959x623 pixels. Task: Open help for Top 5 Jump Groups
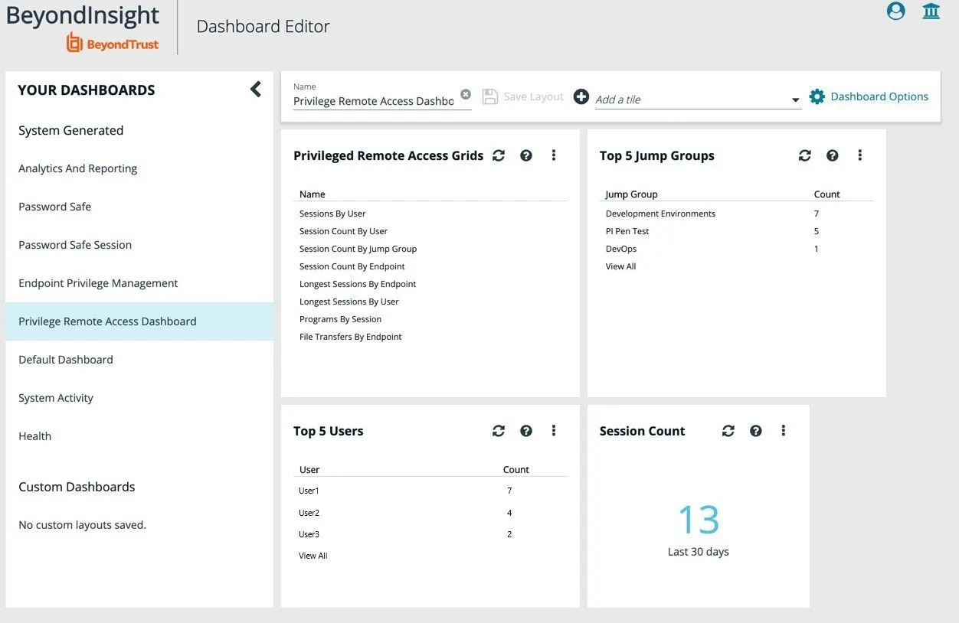833,155
